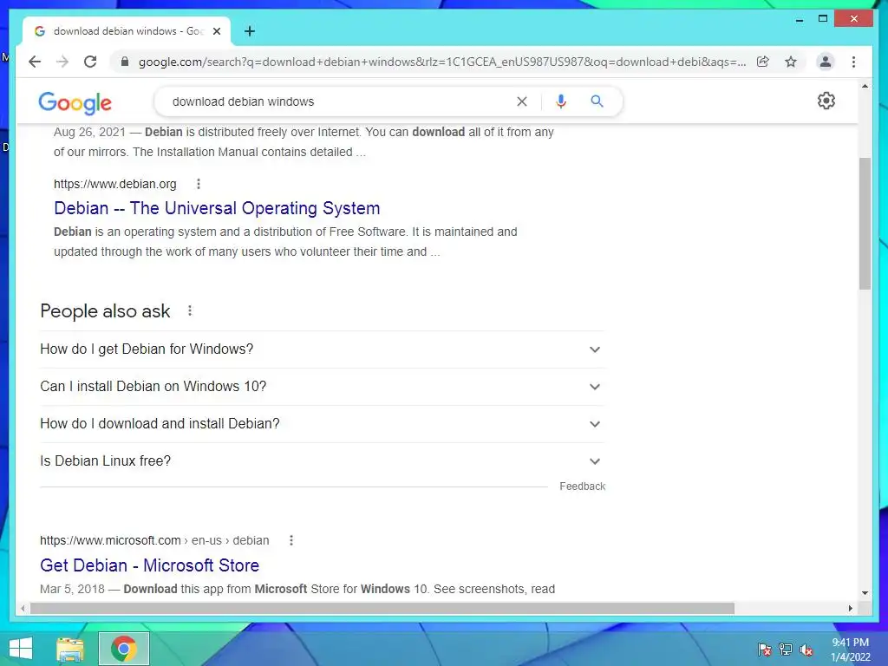Expand 'Is Debian Linux free?'
Image resolution: width=888 pixels, height=666 pixels.
tap(323, 461)
